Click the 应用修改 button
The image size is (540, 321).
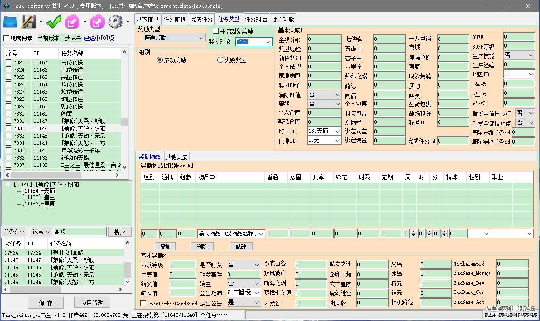pos(92,303)
